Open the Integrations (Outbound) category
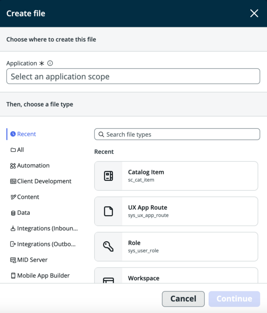This screenshot has height=313, width=267. [x=43, y=244]
